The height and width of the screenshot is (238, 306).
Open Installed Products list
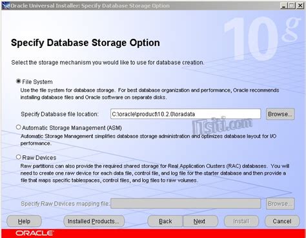tap(94, 221)
